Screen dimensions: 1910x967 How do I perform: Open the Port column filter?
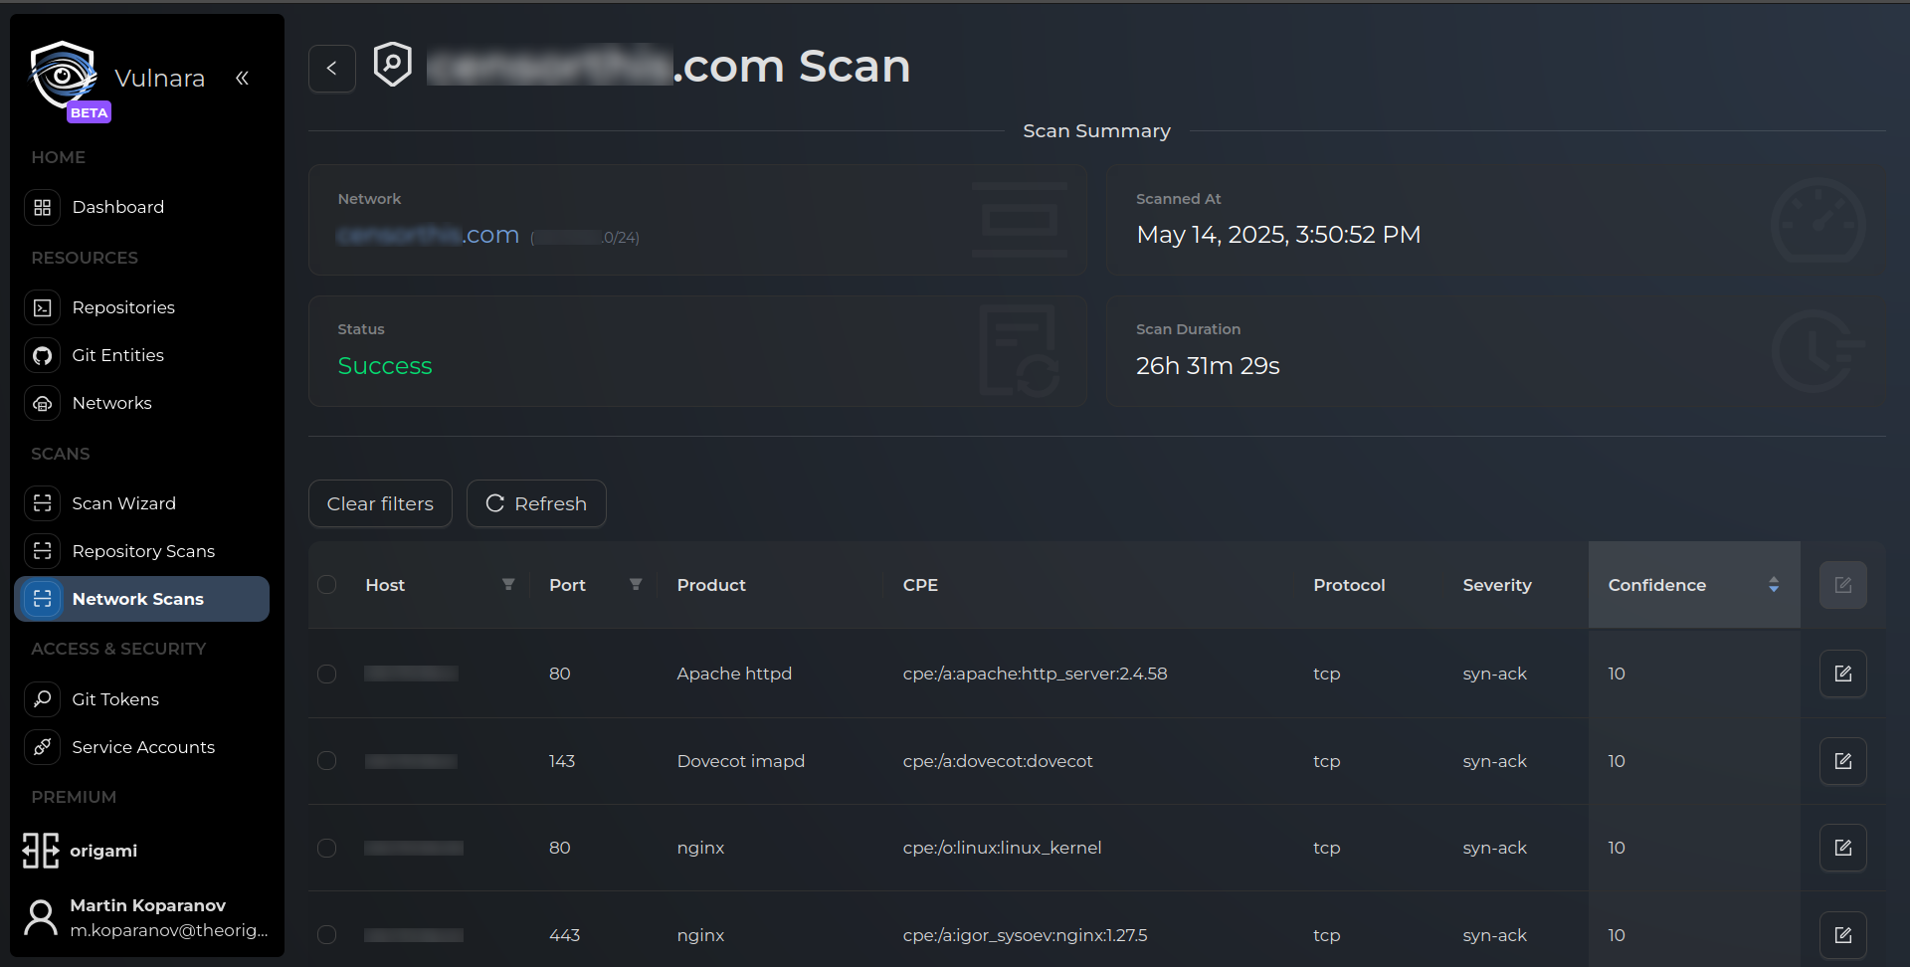pos(636,585)
